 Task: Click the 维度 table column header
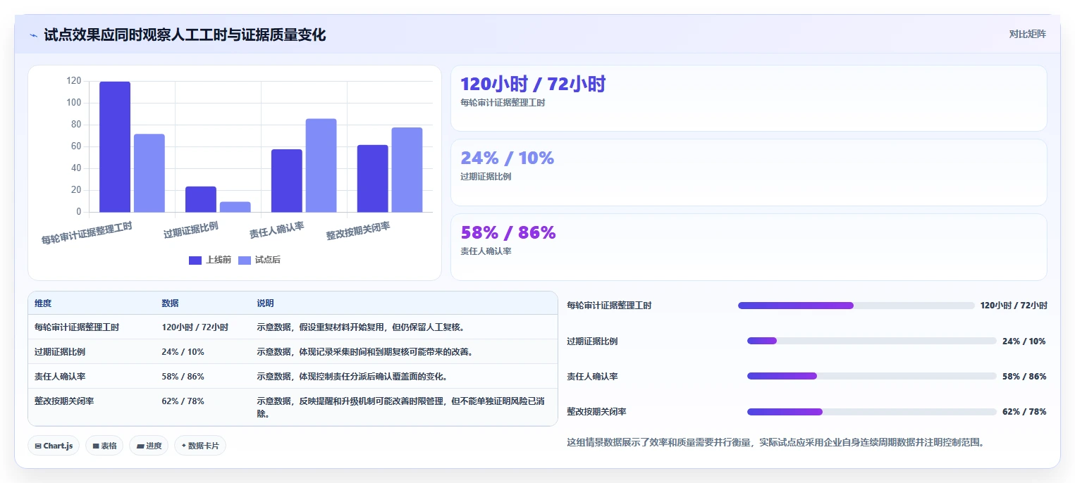coord(43,303)
